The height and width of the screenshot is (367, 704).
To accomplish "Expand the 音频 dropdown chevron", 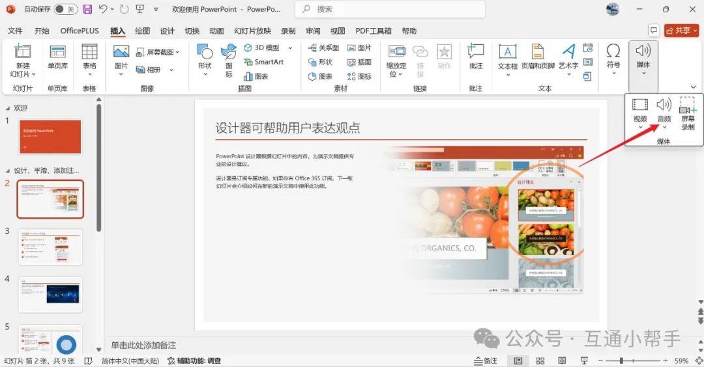I will pyautogui.click(x=664, y=128).
